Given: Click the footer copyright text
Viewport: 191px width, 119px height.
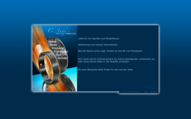Looking at the screenshot, I should tap(129, 92).
